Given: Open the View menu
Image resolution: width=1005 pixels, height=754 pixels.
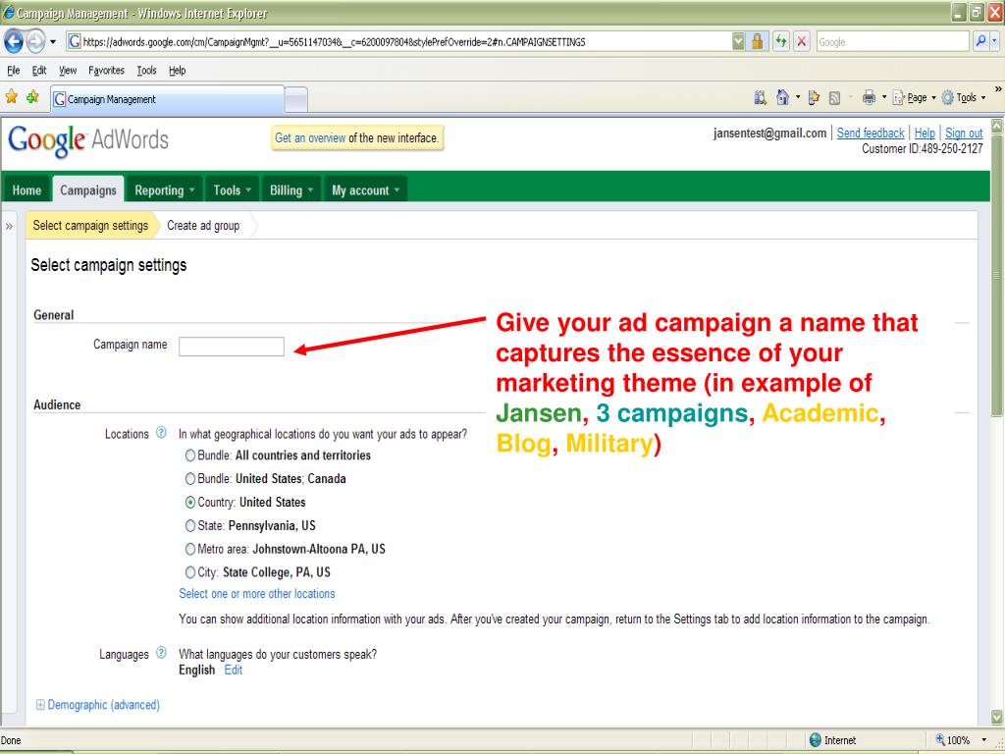Looking at the screenshot, I should [68, 71].
